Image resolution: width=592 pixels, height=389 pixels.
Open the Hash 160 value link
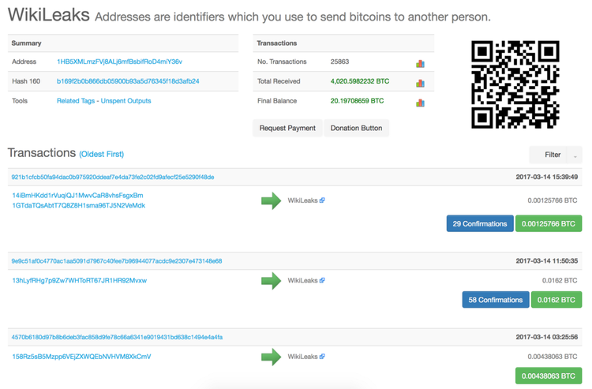coord(128,81)
